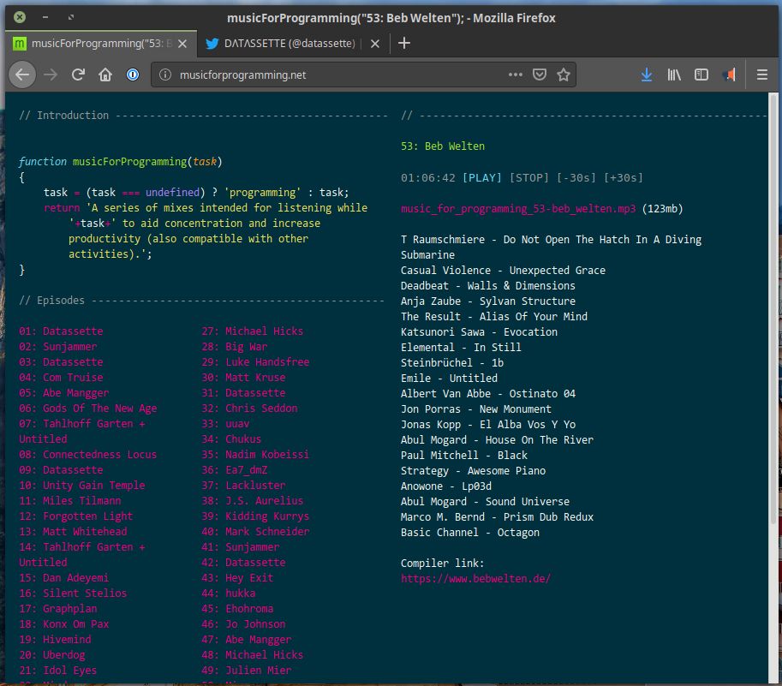782x686 pixels.
Task: Show site information in the address bar
Action: (x=165, y=75)
